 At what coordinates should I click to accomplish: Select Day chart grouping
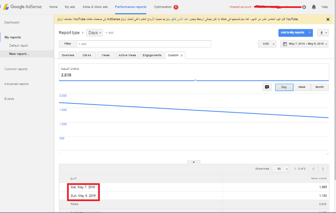284,87
